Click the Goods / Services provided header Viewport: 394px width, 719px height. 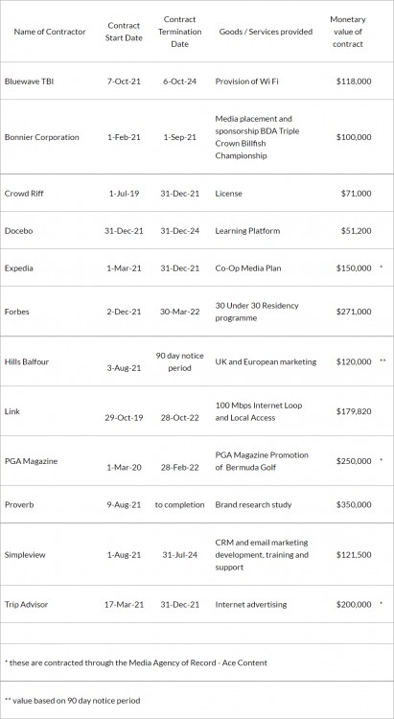(267, 32)
